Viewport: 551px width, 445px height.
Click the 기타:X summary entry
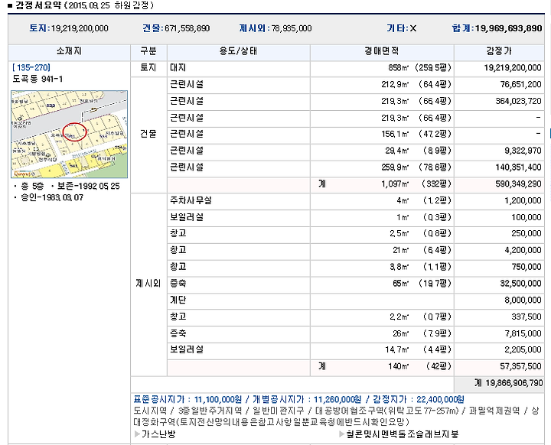(x=402, y=28)
